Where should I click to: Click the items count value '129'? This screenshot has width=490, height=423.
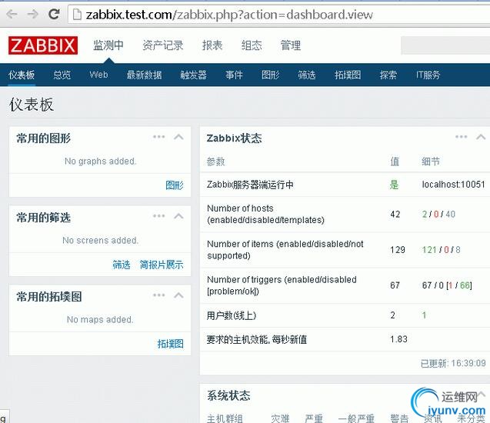(398, 250)
